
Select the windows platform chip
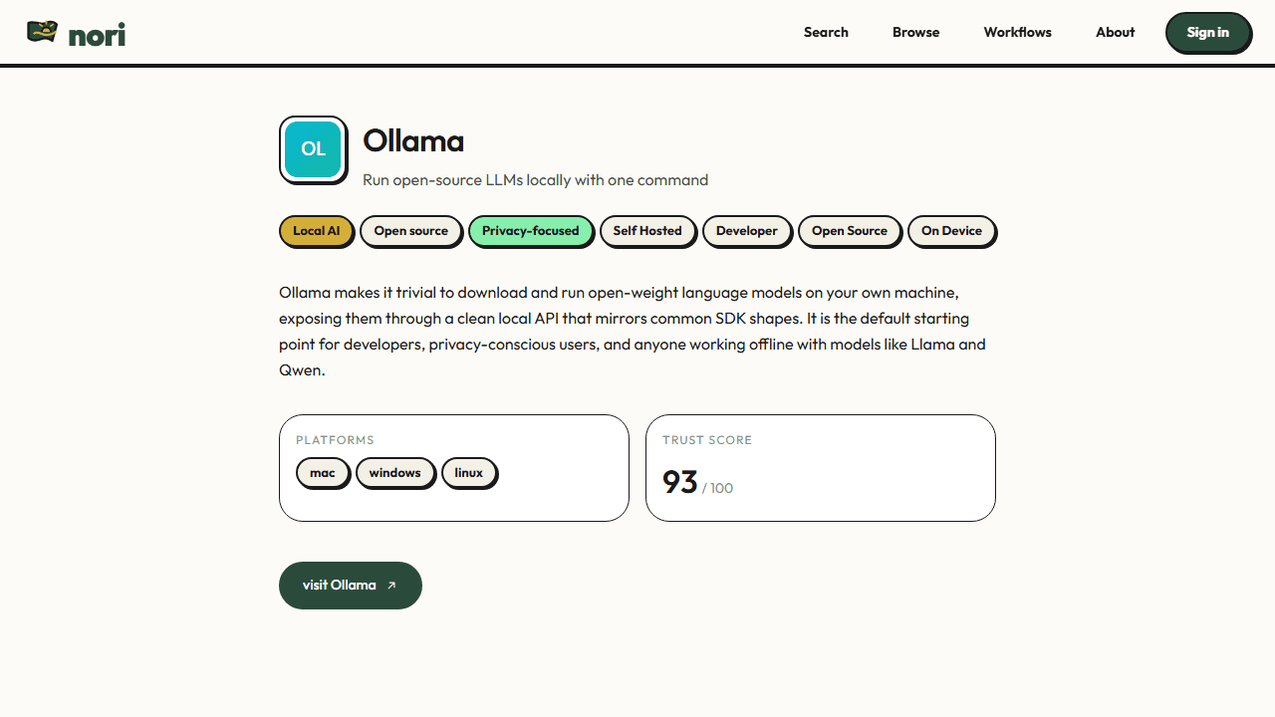click(x=395, y=473)
